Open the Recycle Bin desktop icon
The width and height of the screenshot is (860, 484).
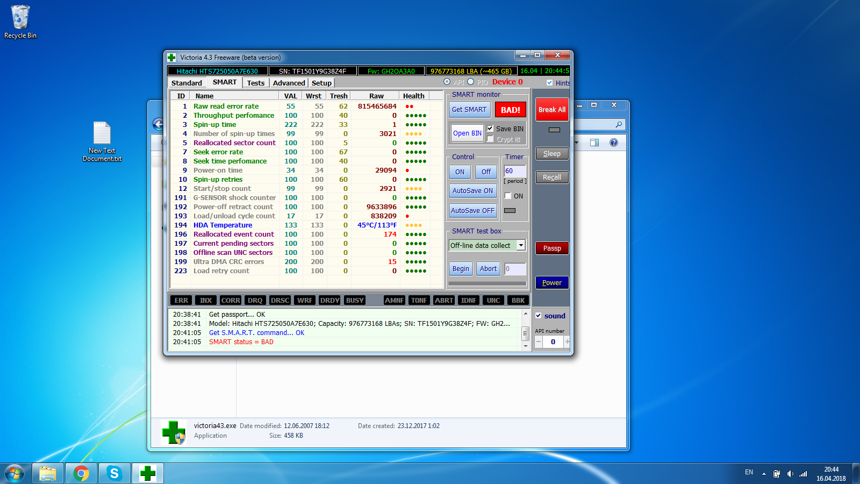[20, 22]
